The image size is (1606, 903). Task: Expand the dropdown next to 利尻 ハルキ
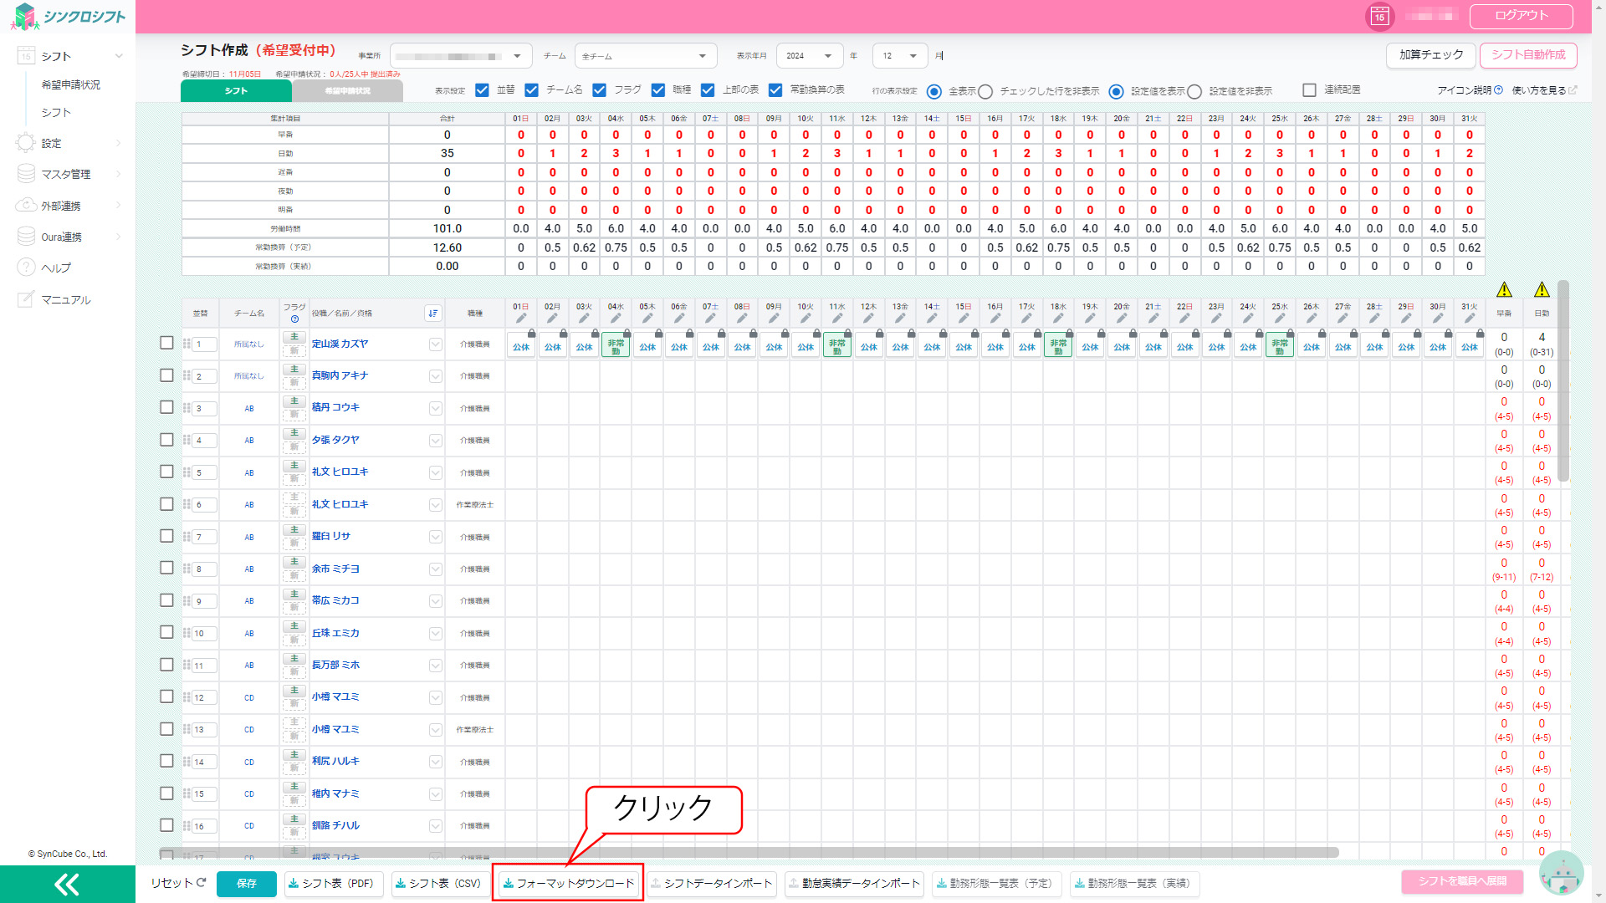pyautogui.click(x=436, y=762)
